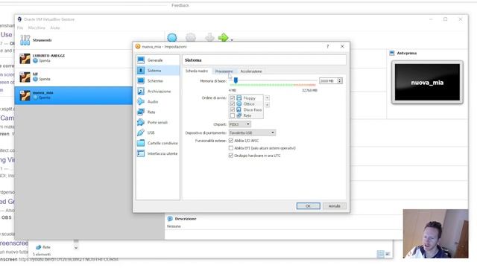Click the Feedback link at top

pyautogui.click(x=180, y=5)
